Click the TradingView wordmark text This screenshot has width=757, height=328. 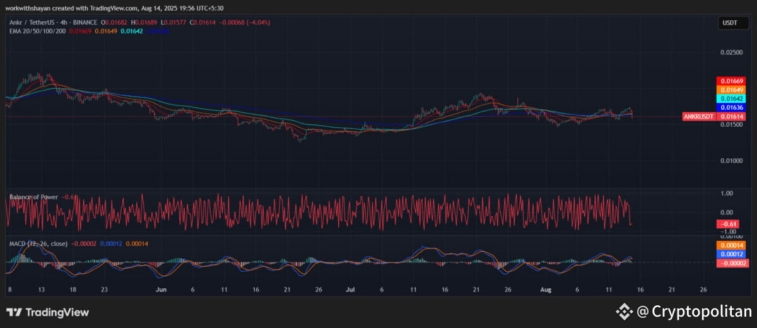(57, 312)
